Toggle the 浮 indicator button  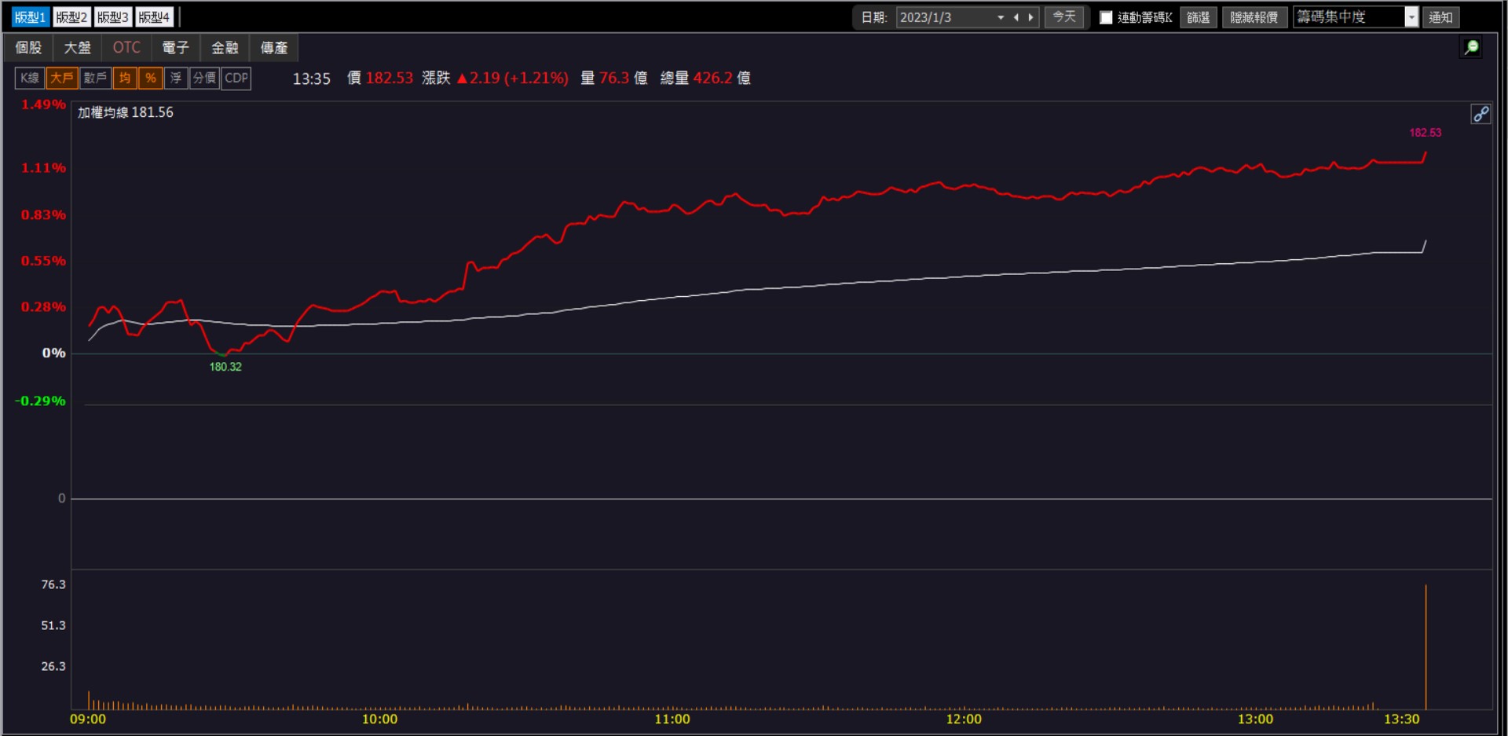click(x=176, y=78)
